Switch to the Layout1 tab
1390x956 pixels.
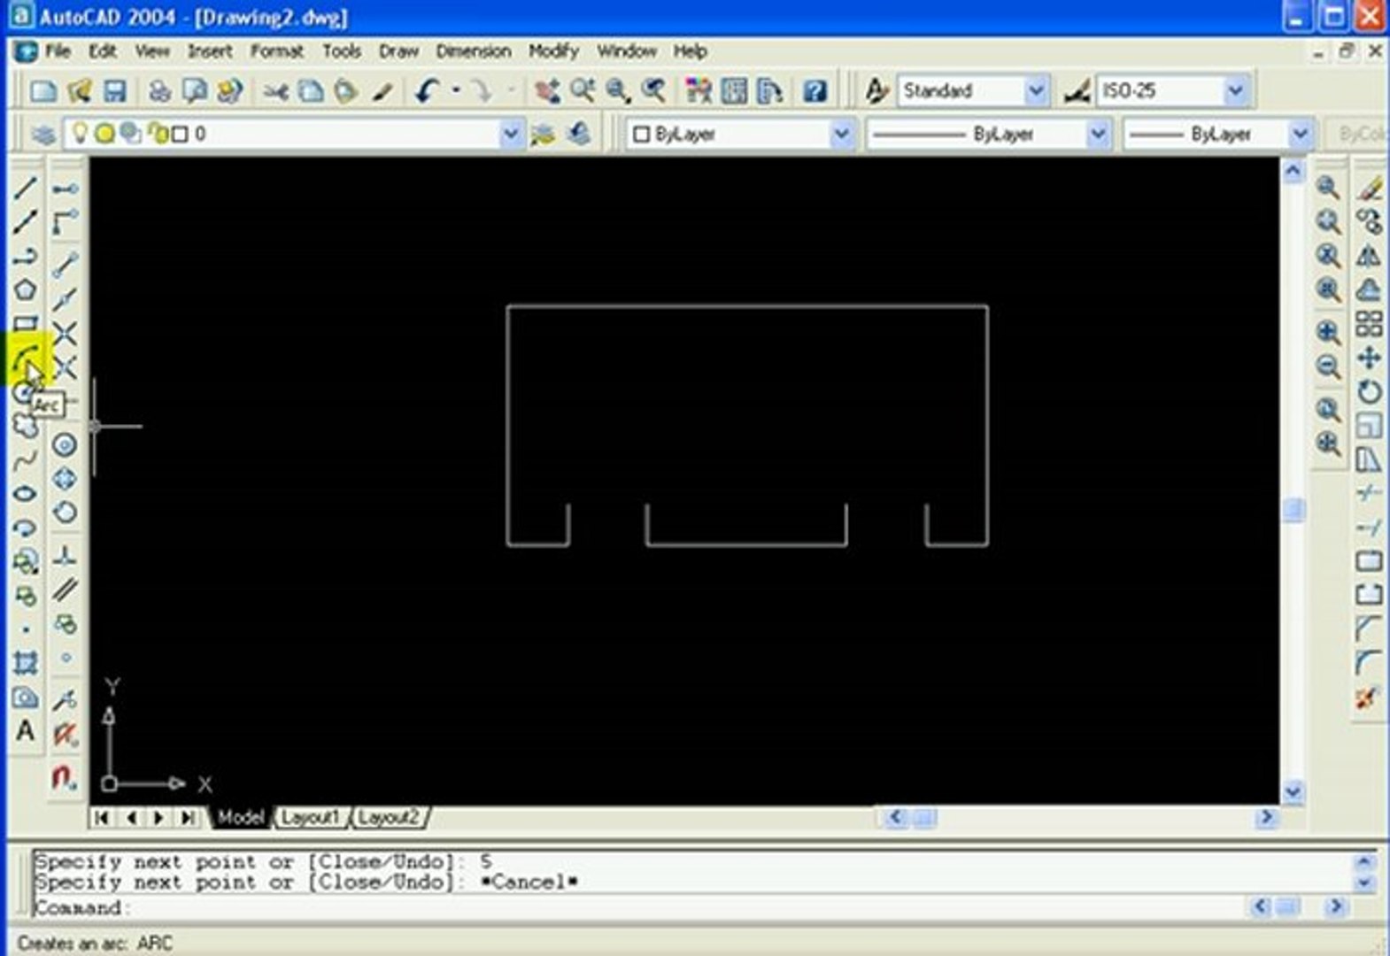pos(311,817)
